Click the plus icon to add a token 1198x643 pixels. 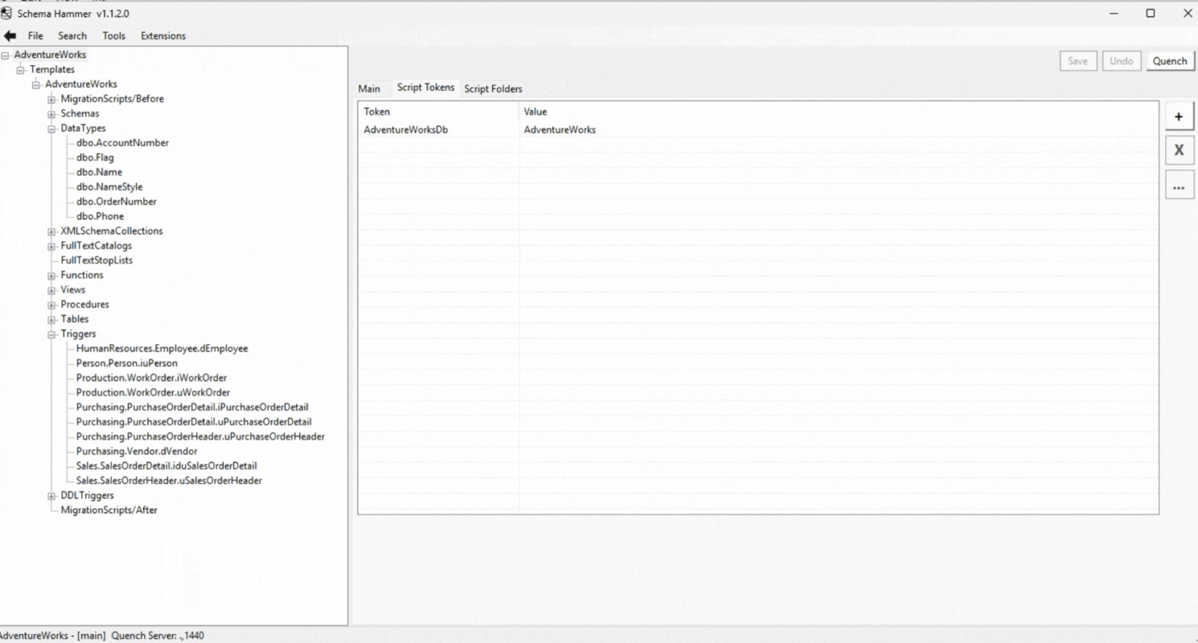point(1179,115)
